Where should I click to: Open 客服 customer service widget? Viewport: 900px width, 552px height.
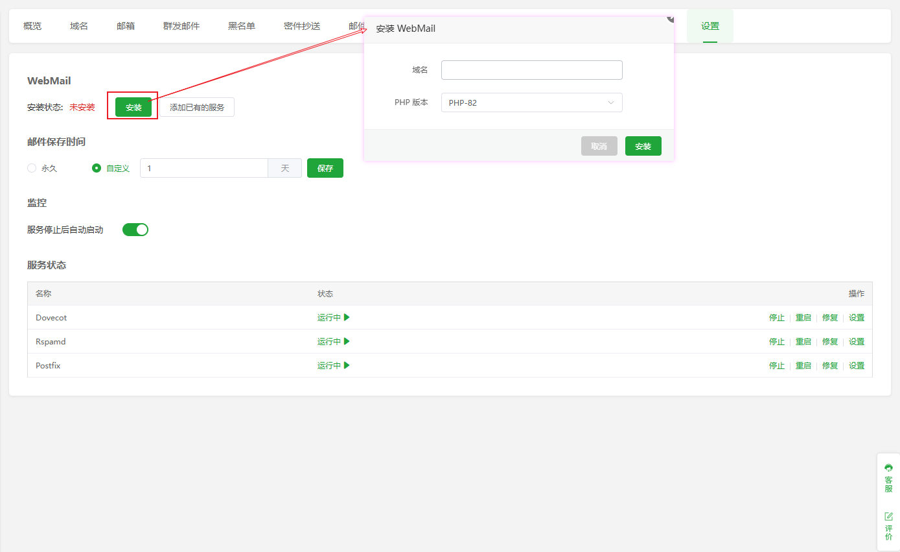point(888,479)
